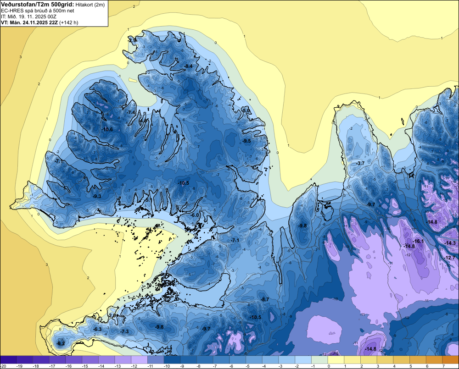Click the '(+142 h)' forecast offset text
Viewport: 459px width, 369px height.
click(x=69, y=22)
